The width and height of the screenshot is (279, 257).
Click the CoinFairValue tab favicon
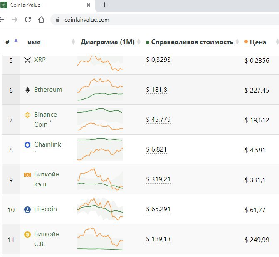coord(4,5)
